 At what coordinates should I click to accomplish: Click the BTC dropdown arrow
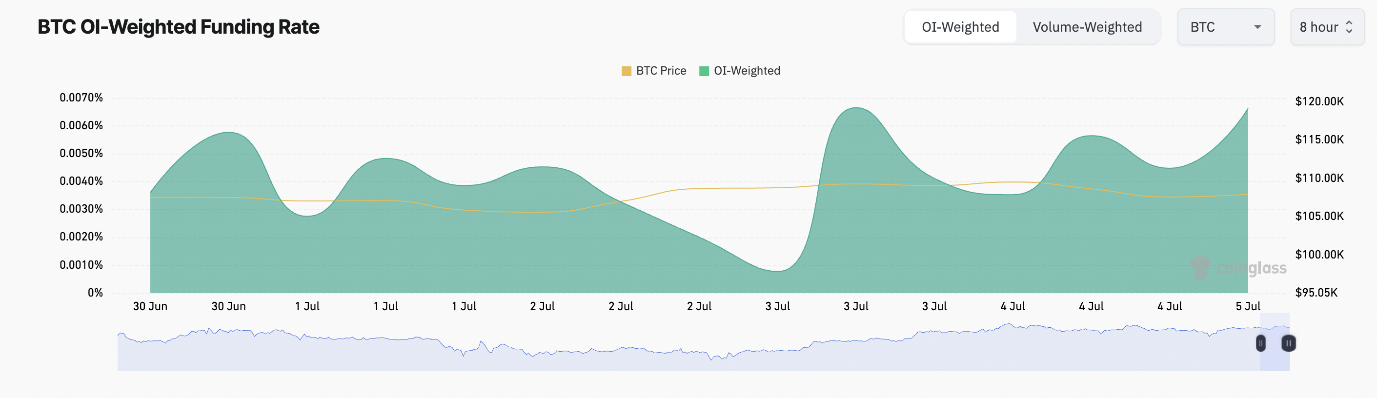tap(1257, 27)
